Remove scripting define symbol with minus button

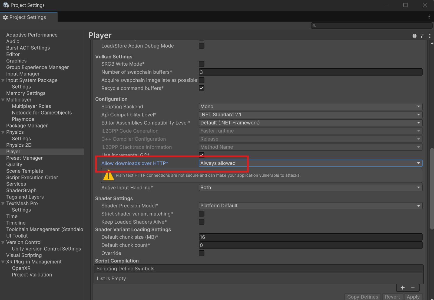click(413, 288)
